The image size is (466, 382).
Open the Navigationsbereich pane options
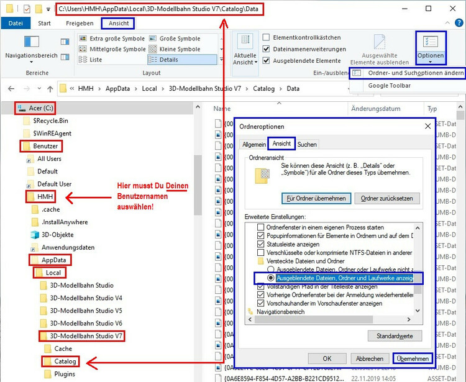click(31, 49)
